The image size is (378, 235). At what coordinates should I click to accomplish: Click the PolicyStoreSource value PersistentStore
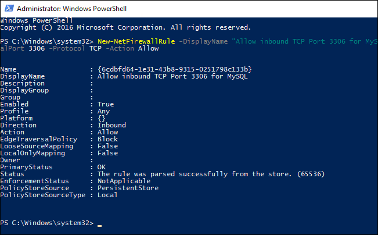128,188
